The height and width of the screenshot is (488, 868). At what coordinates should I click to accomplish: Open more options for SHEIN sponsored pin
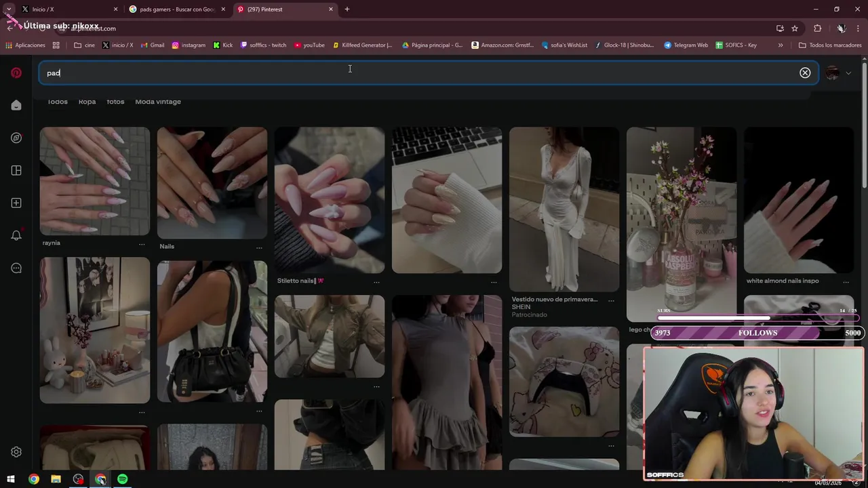point(611,300)
